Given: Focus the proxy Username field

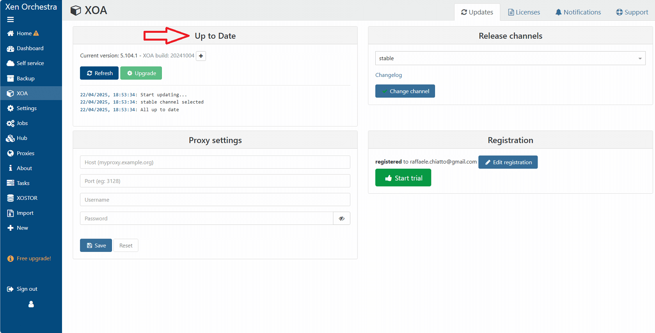Looking at the screenshot, I should tap(215, 199).
